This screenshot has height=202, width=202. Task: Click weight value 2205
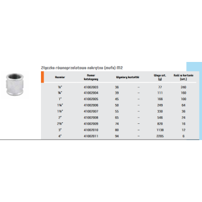160,136
